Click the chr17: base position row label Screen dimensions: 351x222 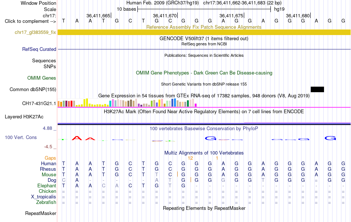point(50,15)
